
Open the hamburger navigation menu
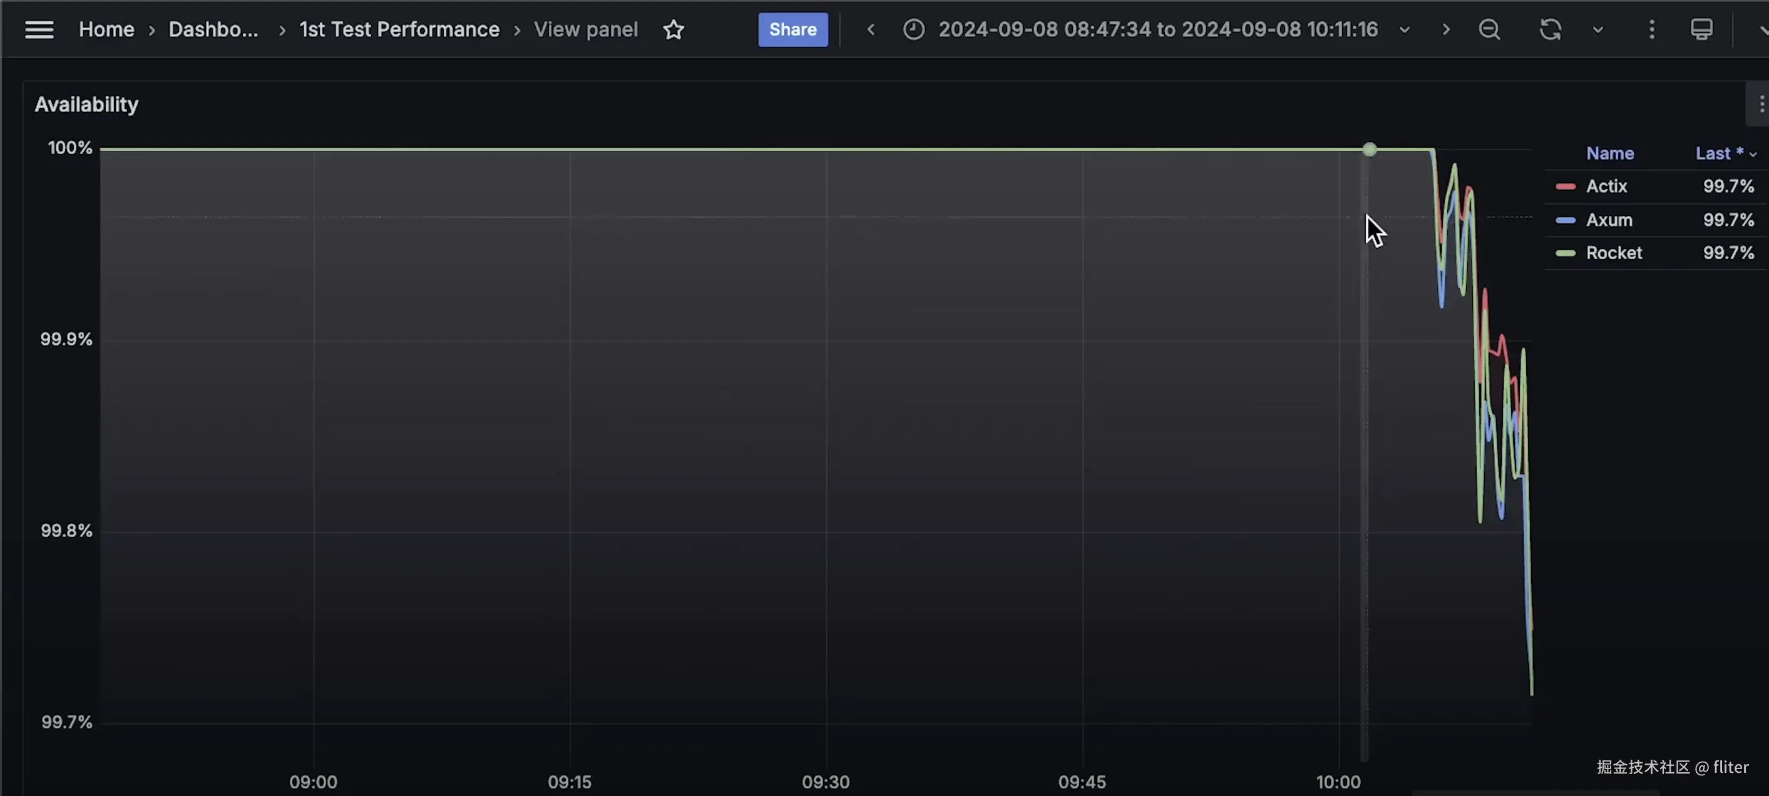[x=39, y=29]
